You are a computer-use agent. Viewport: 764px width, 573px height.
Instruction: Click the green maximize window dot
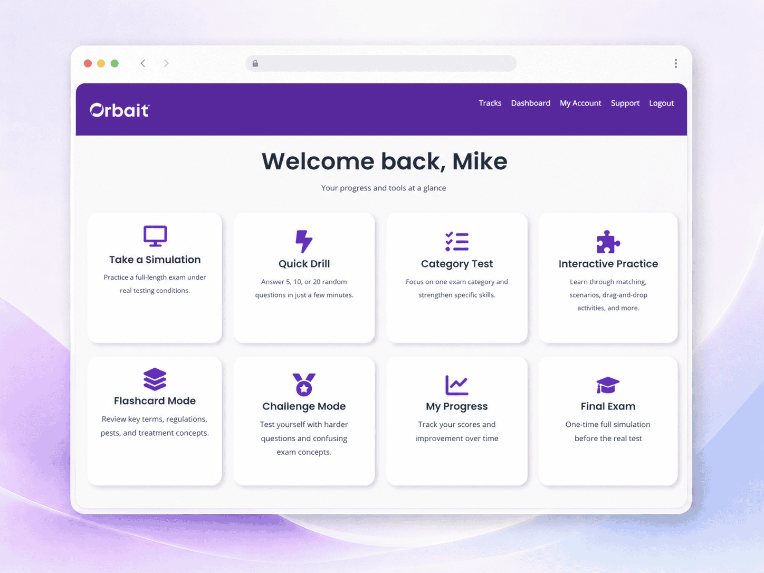pos(114,63)
